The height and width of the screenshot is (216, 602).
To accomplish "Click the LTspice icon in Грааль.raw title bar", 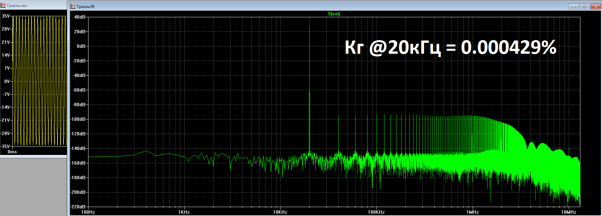I will [x=3, y=6].
